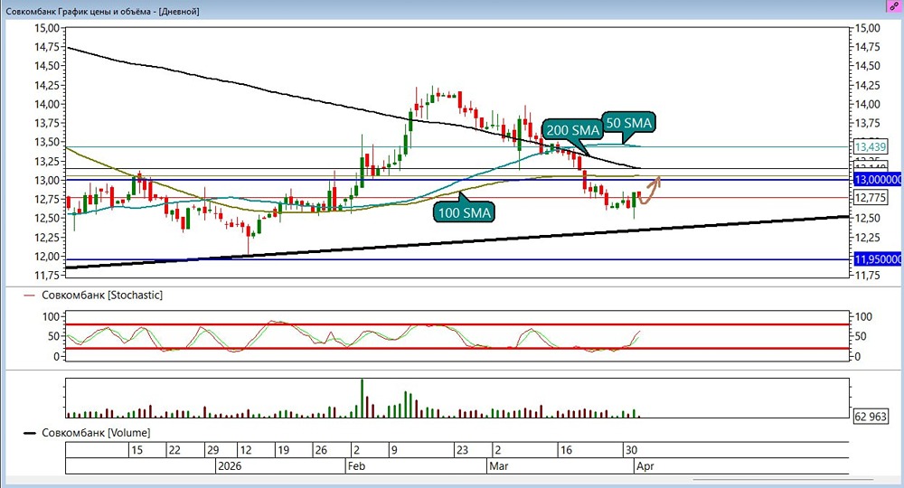The width and height of the screenshot is (904, 488).
Task: Select the teal 13,439 price tag
Action: (870, 147)
